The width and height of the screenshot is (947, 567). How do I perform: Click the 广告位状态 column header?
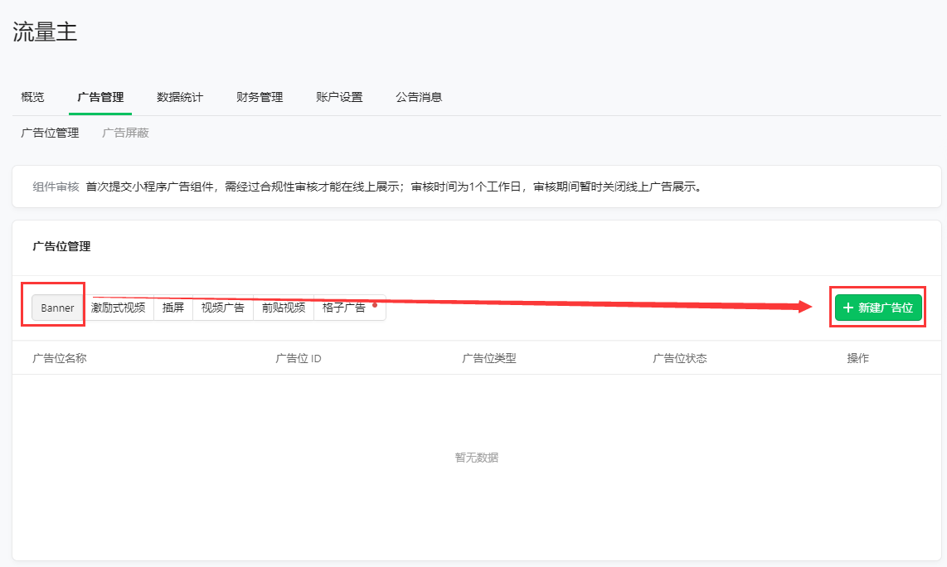(680, 358)
